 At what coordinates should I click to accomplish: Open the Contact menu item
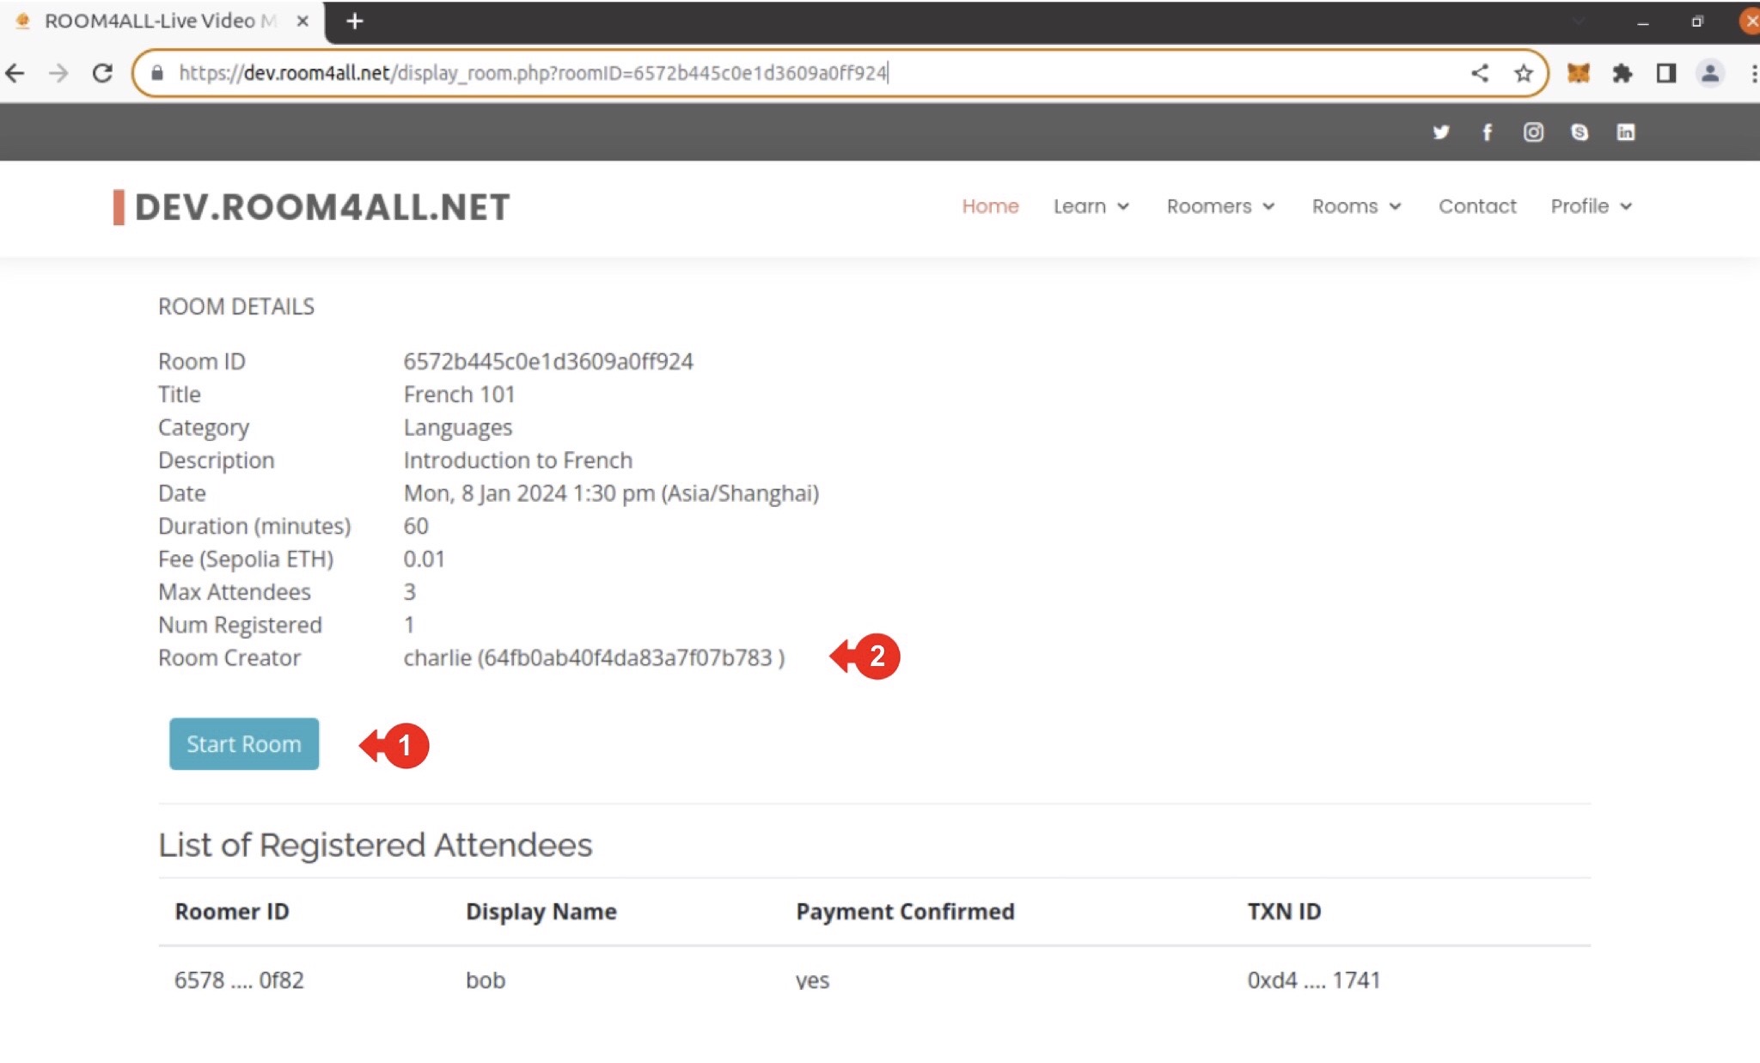[1477, 206]
